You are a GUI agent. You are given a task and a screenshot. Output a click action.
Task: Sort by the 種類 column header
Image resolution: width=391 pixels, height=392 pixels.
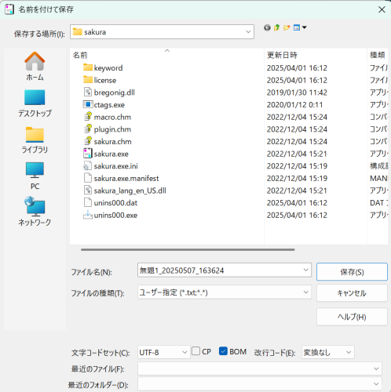pyautogui.click(x=378, y=55)
